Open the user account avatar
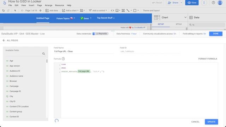 point(220,2)
